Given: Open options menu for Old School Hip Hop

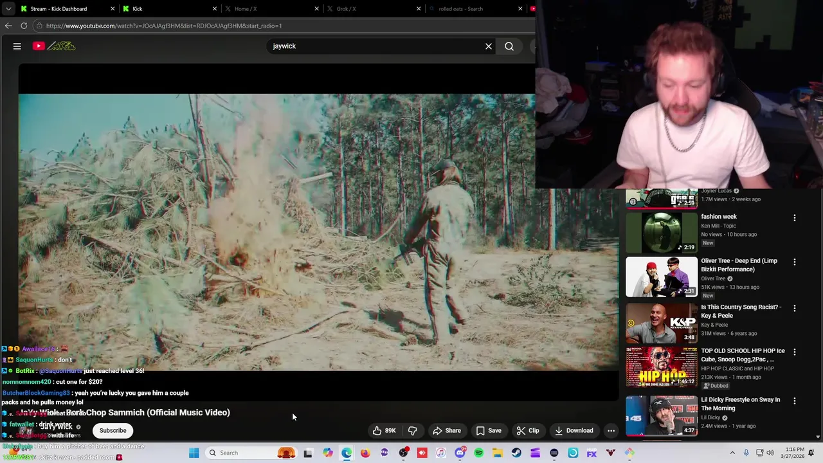Looking at the screenshot, I should pyautogui.click(x=795, y=352).
